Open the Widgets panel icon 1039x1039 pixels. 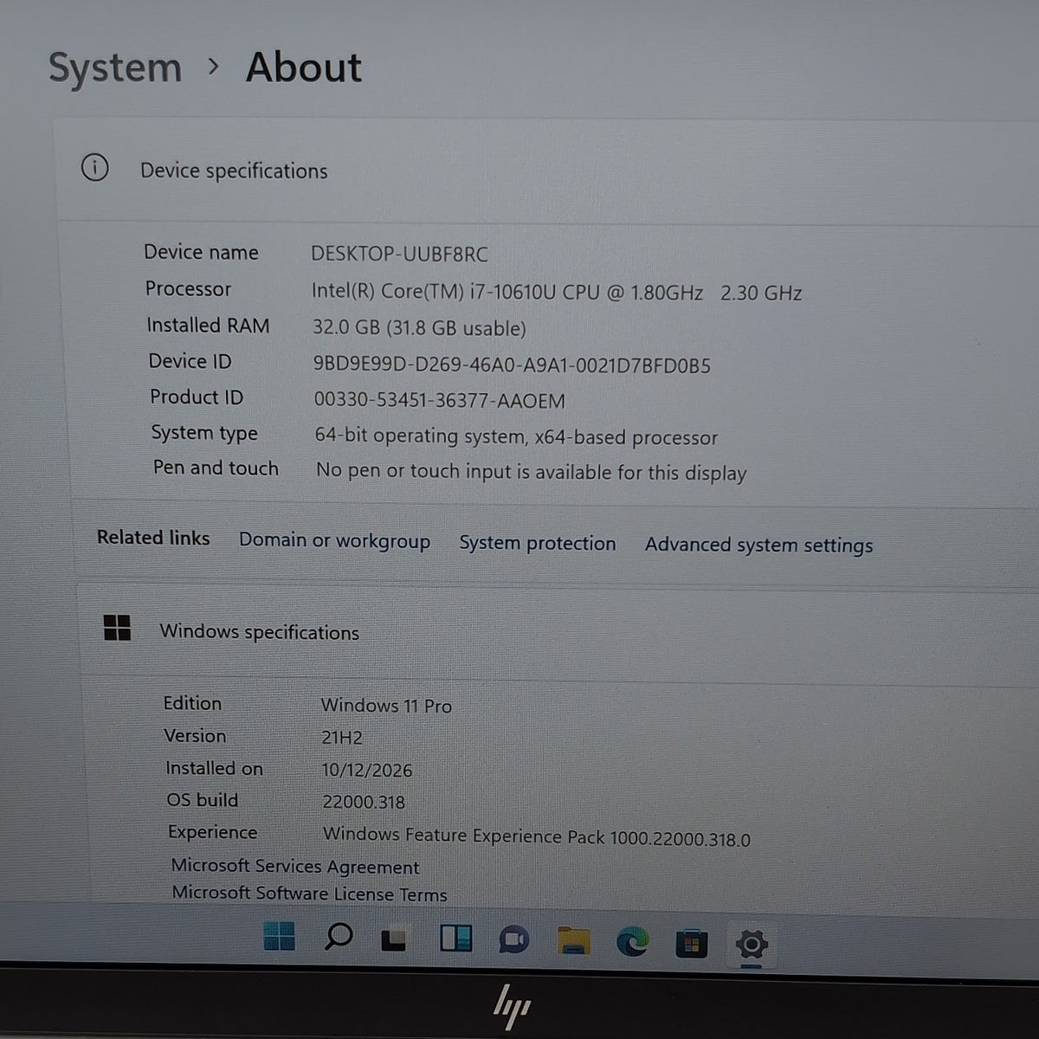tap(455, 939)
